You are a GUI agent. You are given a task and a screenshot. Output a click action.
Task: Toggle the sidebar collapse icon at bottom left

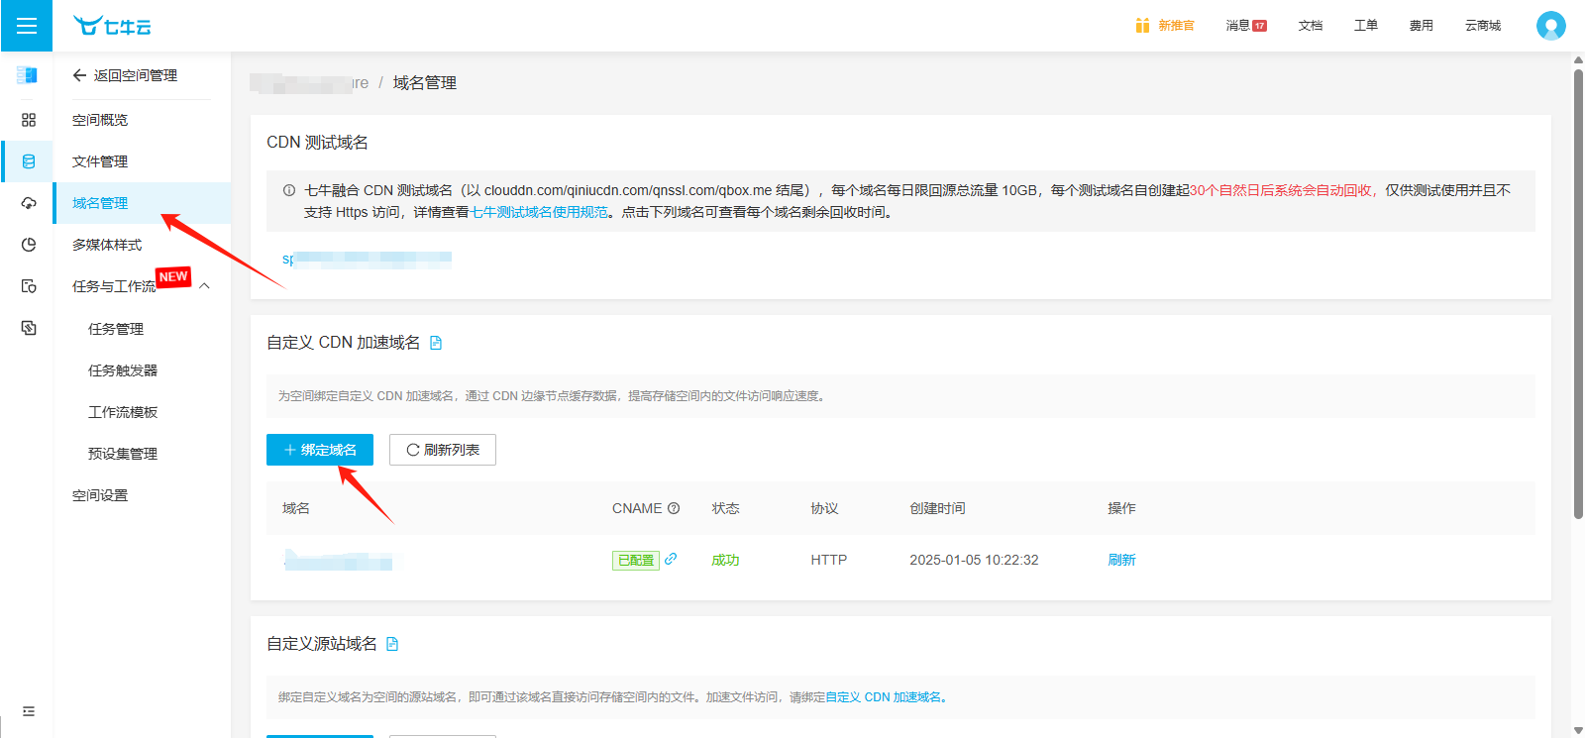click(x=29, y=711)
